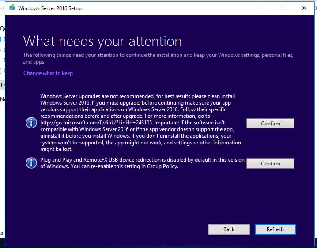
Task: Close the Windows Server 2016 Setup window
Action: click(304, 8)
